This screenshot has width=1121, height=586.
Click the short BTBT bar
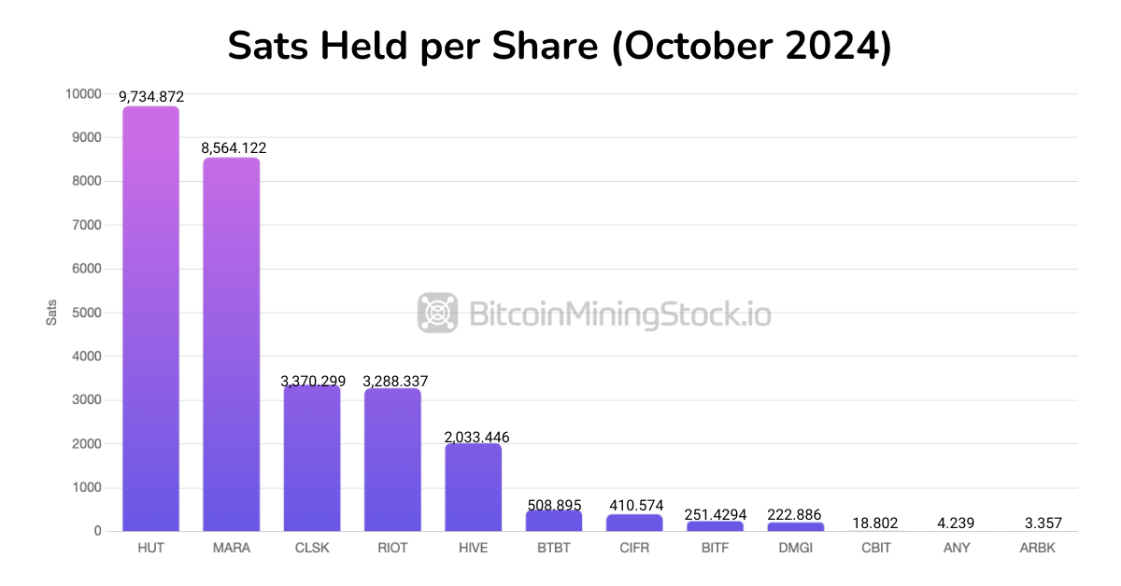click(x=554, y=521)
